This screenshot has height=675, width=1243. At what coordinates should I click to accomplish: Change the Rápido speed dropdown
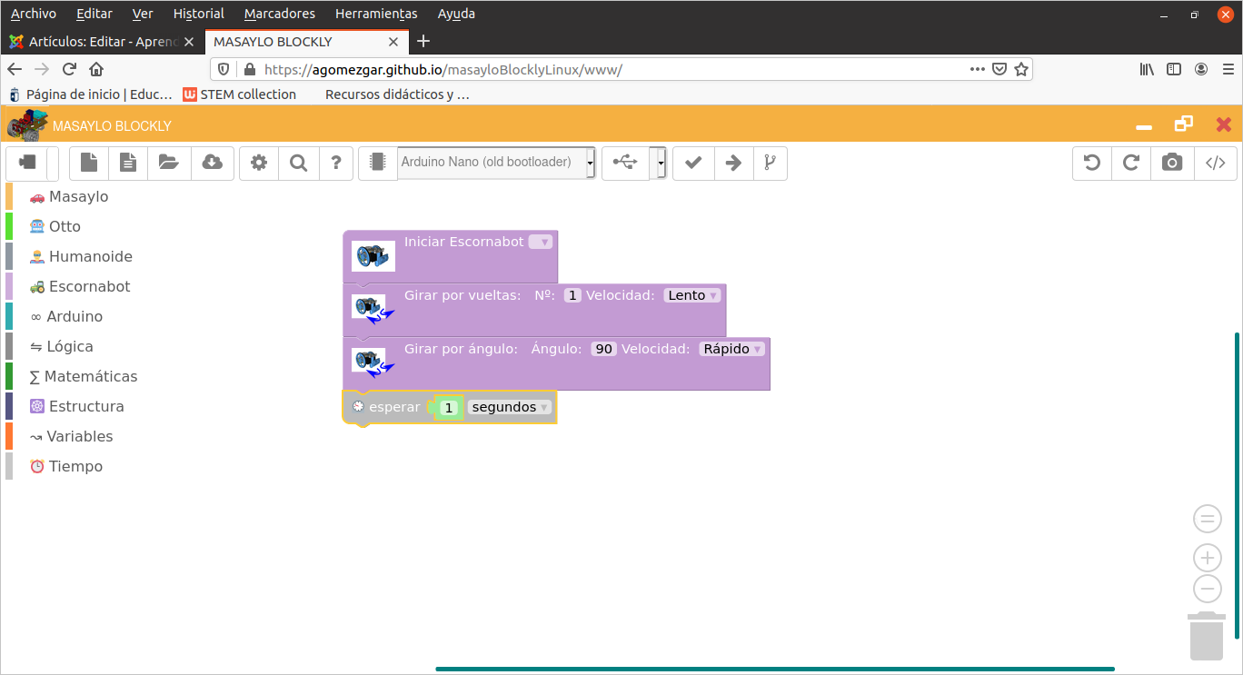(732, 349)
